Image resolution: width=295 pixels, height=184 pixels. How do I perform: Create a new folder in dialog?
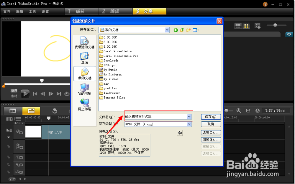188,30
